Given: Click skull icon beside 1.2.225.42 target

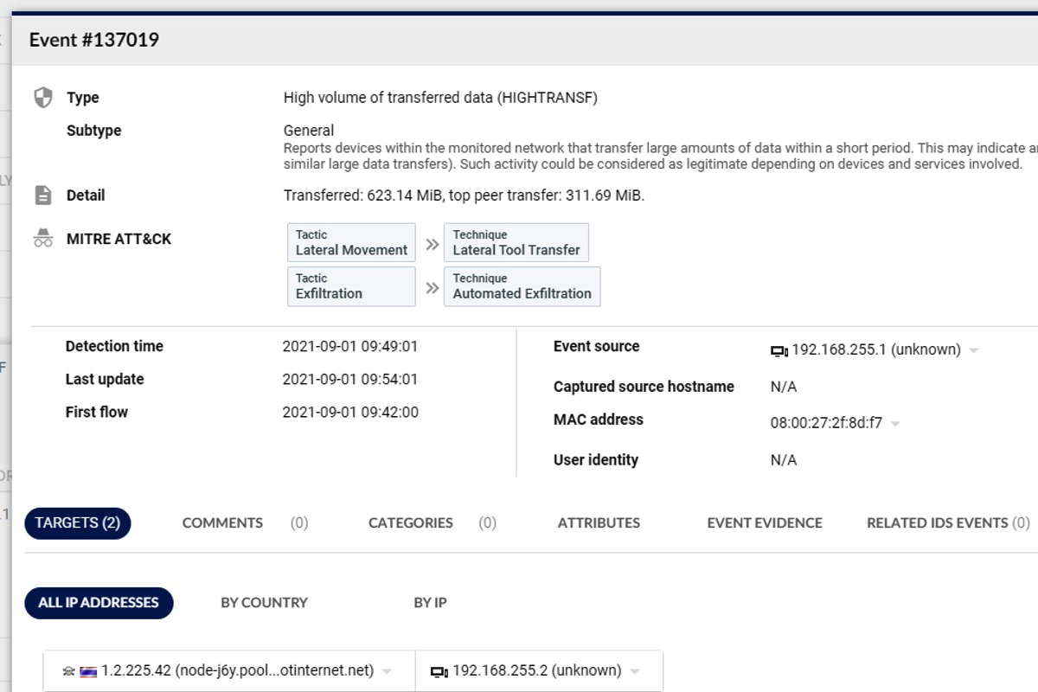Looking at the screenshot, I should click(68, 671).
